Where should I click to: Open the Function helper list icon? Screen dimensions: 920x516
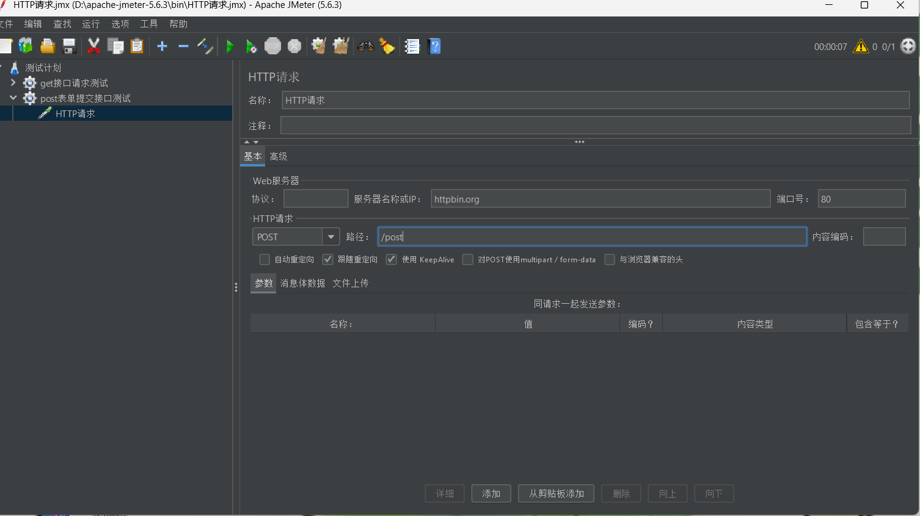(x=412, y=46)
